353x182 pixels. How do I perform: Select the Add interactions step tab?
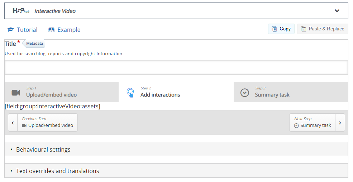(176, 92)
